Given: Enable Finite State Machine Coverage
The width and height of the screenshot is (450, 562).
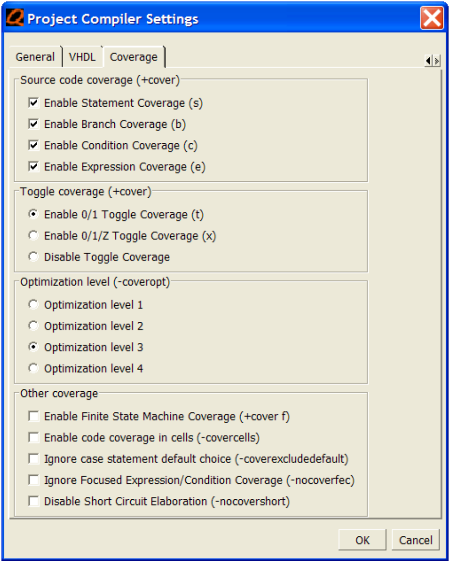Looking at the screenshot, I should (x=34, y=416).
